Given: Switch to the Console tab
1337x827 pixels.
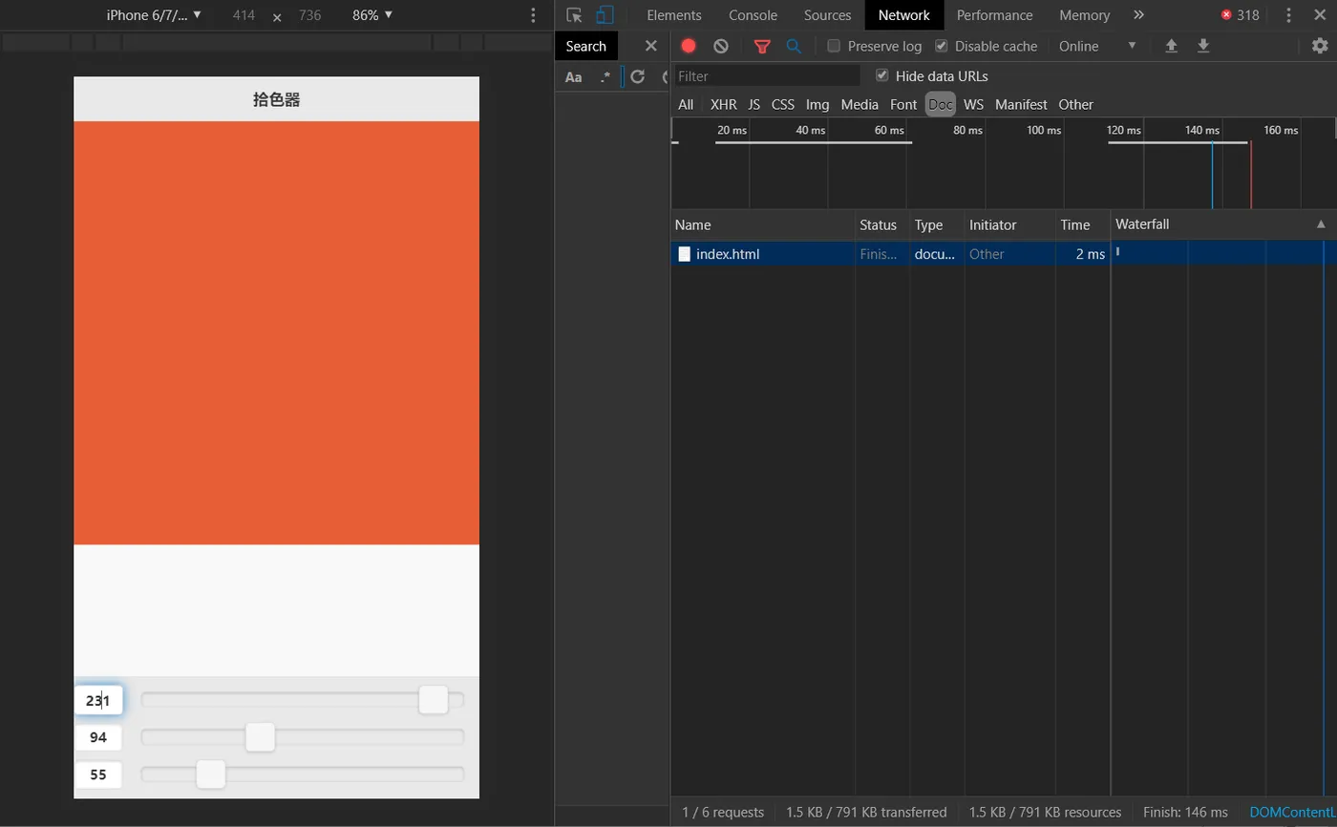Looking at the screenshot, I should click(x=753, y=15).
